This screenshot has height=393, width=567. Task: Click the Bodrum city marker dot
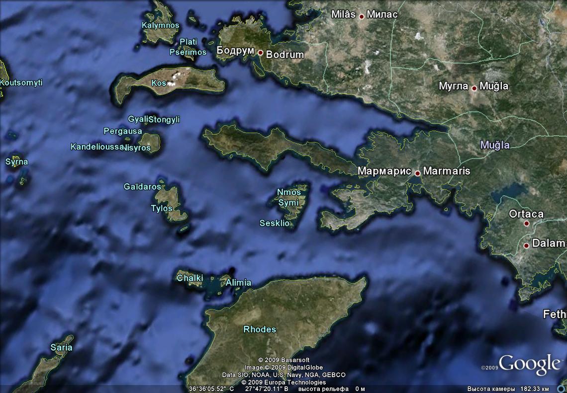(x=260, y=53)
